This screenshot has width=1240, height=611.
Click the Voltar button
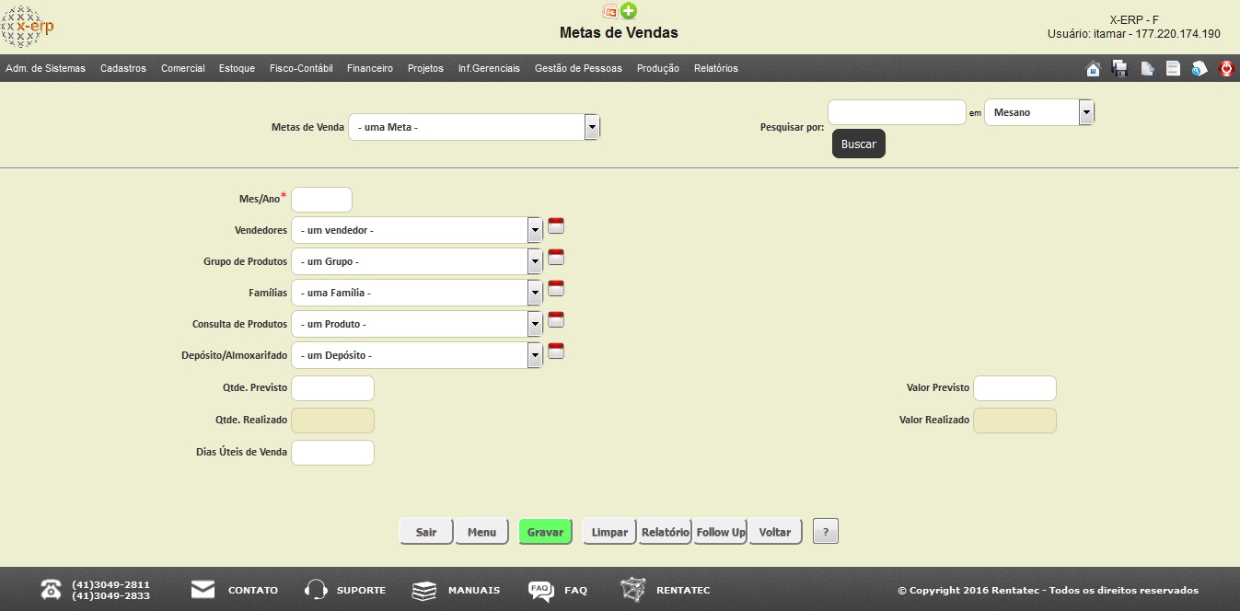coord(775,532)
